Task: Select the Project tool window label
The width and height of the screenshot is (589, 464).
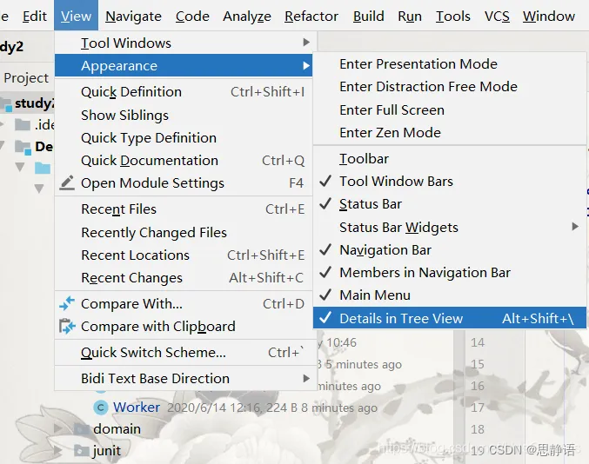Action: pos(26,78)
